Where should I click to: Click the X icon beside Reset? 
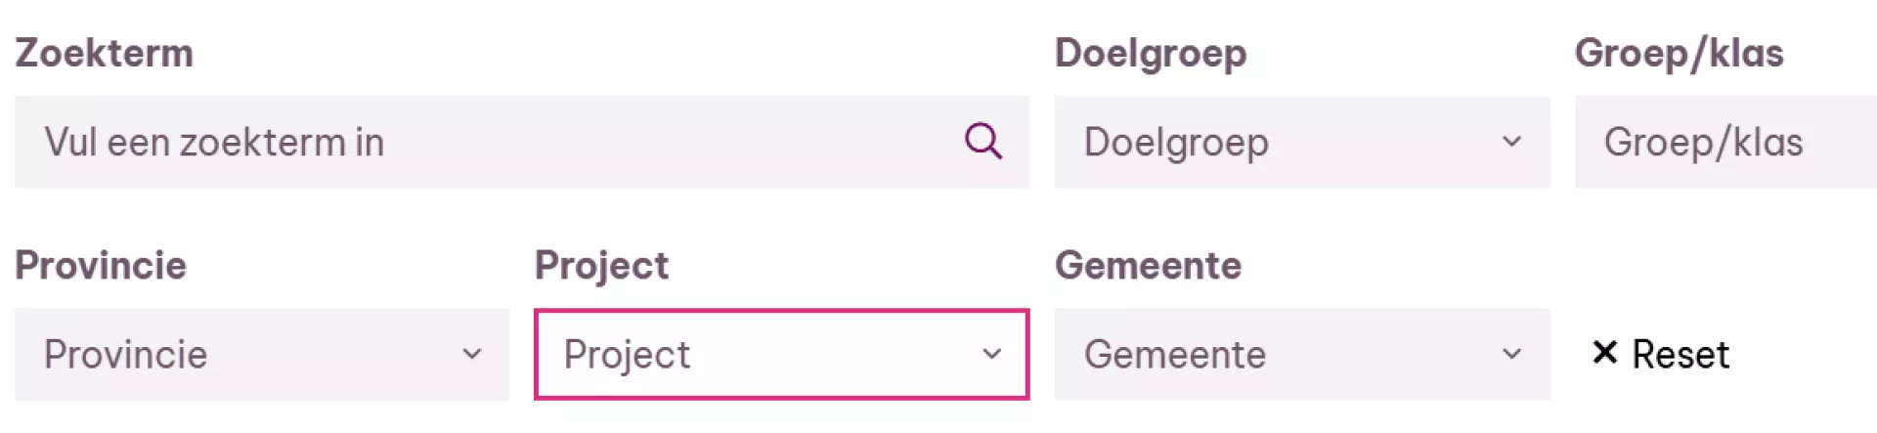click(1604, 353)
